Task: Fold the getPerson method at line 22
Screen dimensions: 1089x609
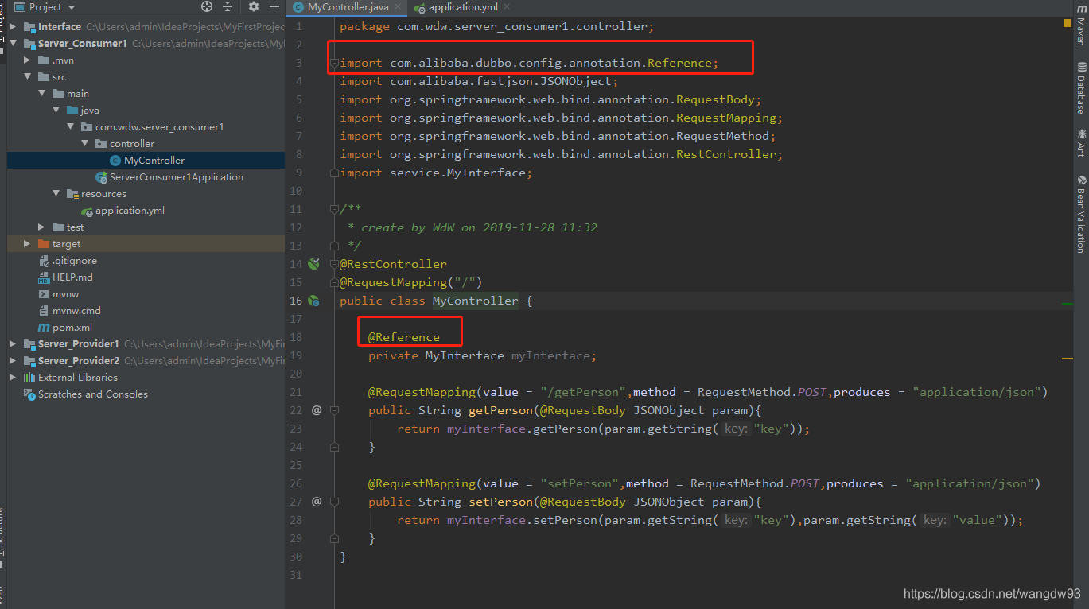Action: coord(335,410)
